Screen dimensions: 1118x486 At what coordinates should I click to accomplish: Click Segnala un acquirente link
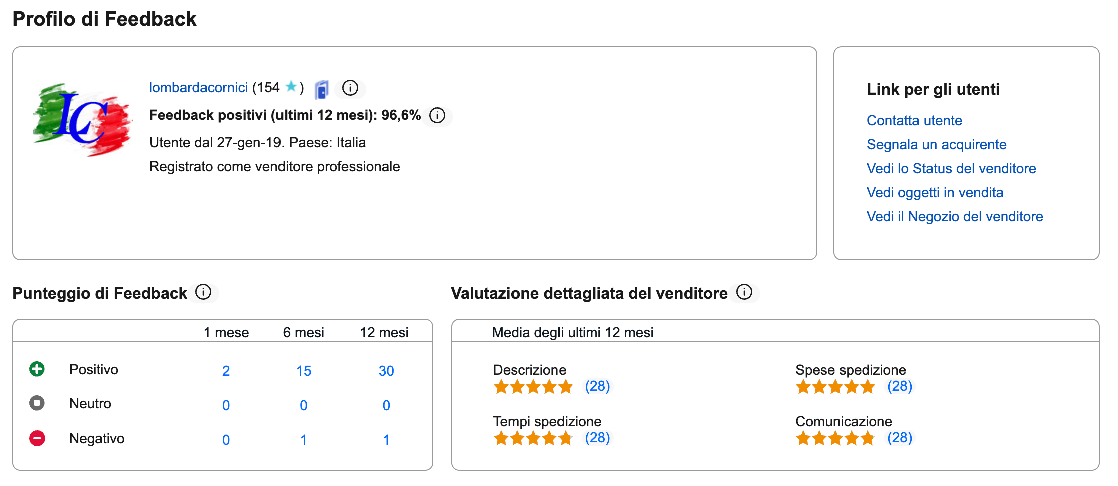point(936,145)
